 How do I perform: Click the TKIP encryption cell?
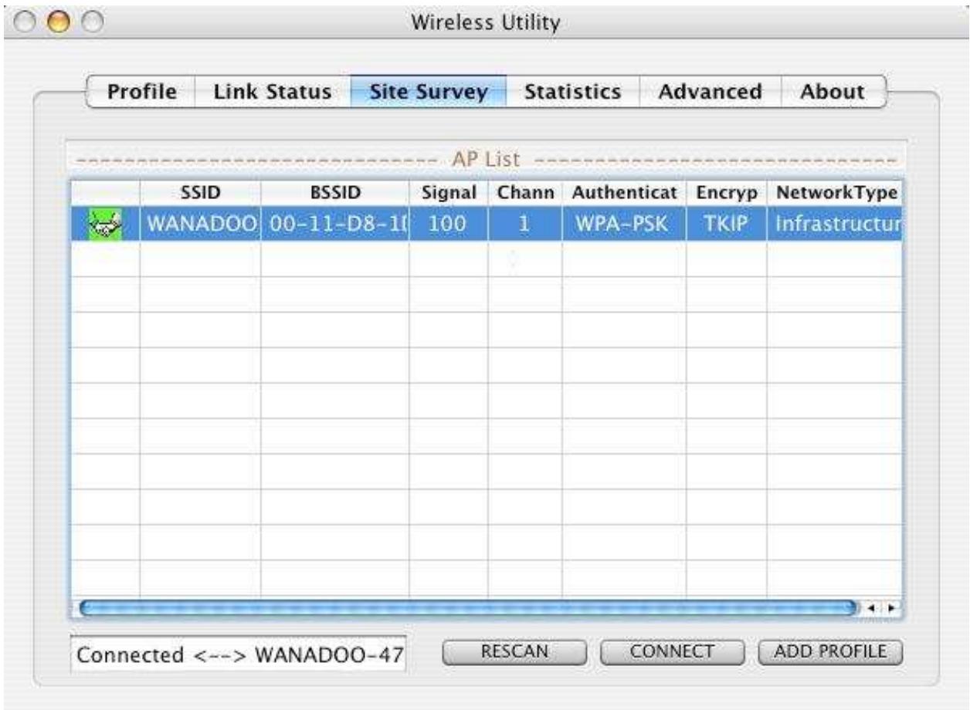[x=726, y=225]
